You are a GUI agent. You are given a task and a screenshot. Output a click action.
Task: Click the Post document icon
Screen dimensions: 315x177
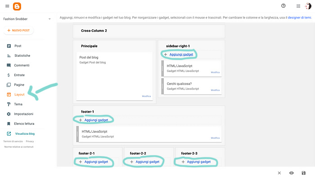point(9,46)
